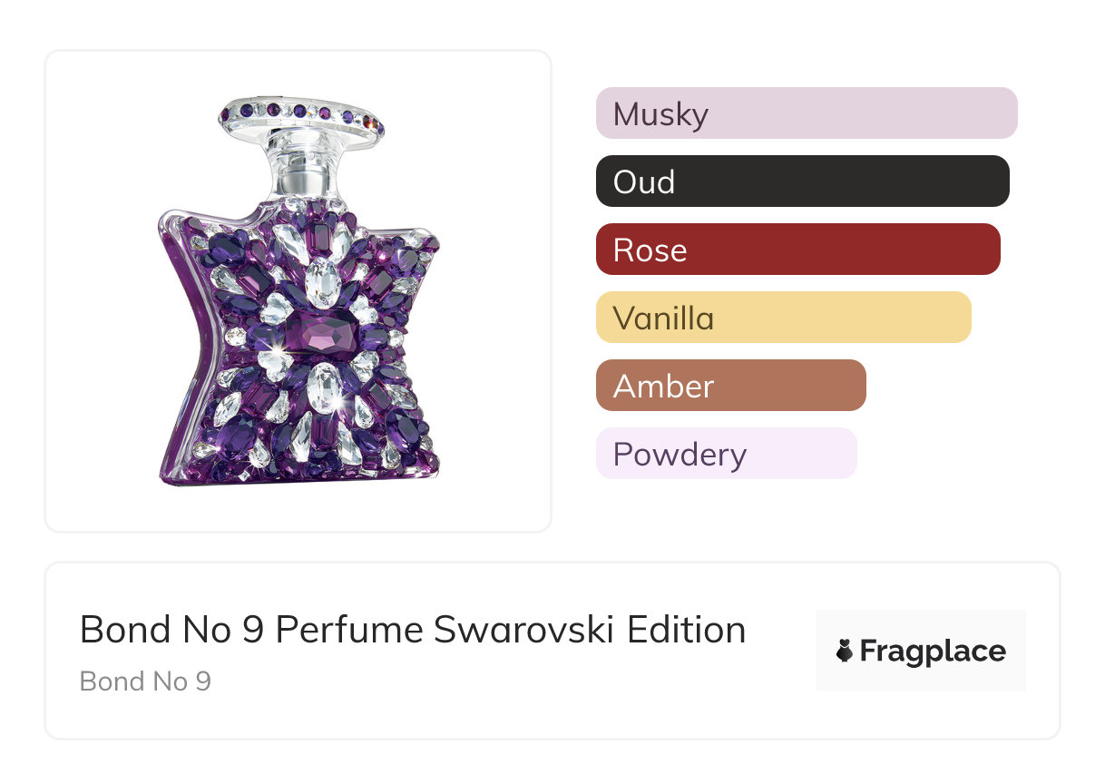Select the Musky accord bar
This screenshot has height=784, width=1105.
click(806, 113)
